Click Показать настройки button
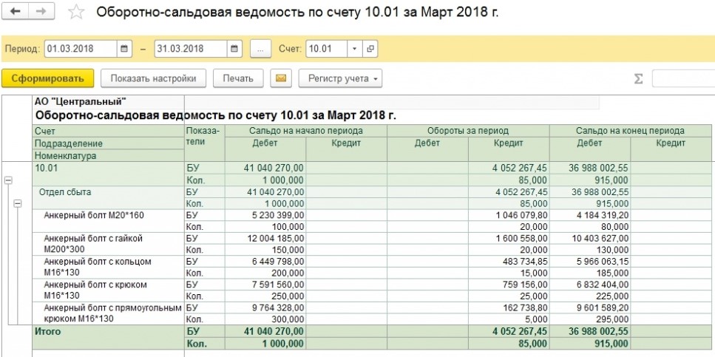The image size is (715, 357). [x=153, y=78]
